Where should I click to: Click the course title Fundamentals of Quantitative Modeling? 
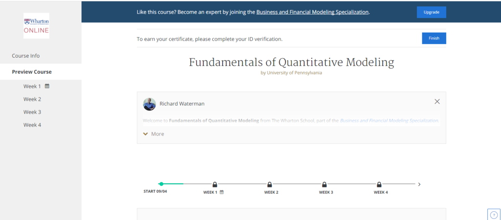click(292, 62)
